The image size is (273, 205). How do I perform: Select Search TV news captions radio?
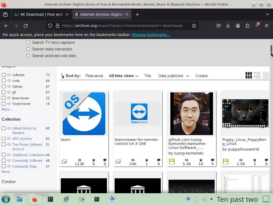[28, 42]
